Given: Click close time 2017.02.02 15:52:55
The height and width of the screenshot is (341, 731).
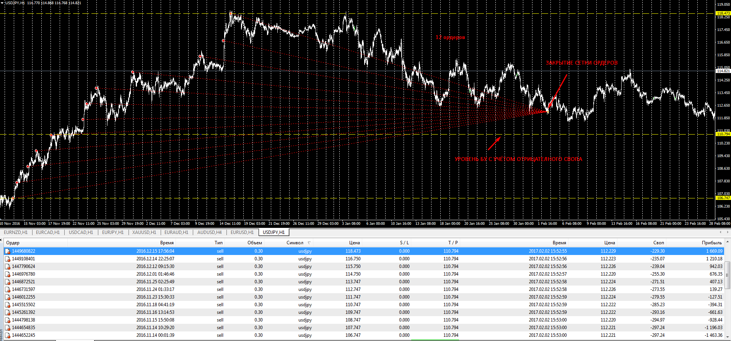Looking at the screenshot, I should point(548,251).
